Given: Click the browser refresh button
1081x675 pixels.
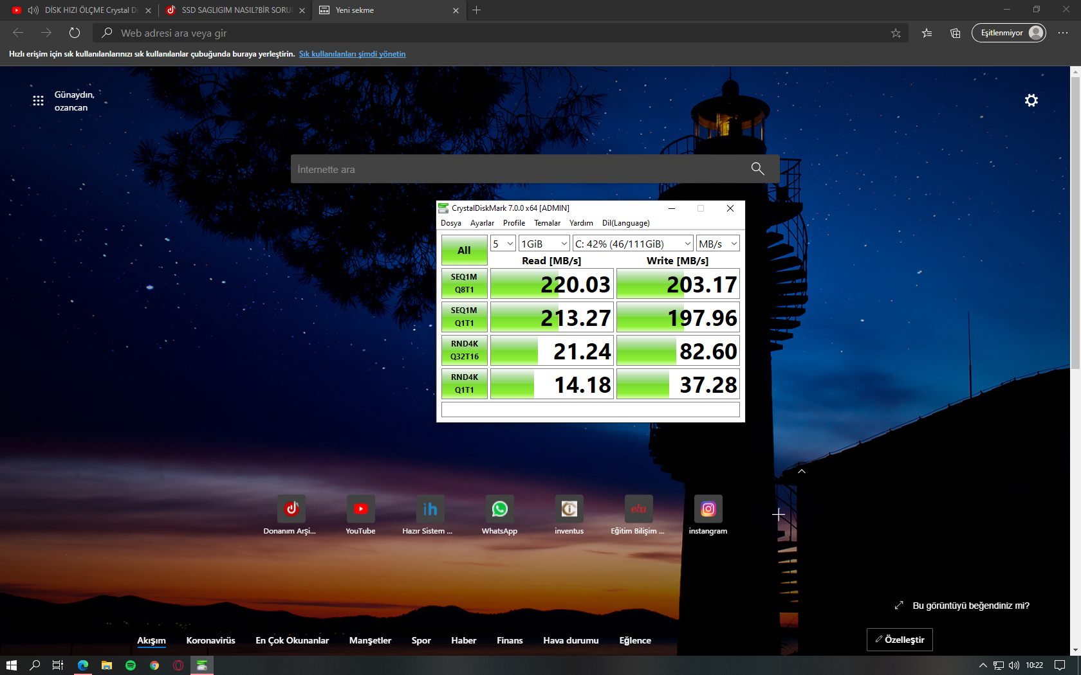Looking at the screenshot, I should 75,33.
